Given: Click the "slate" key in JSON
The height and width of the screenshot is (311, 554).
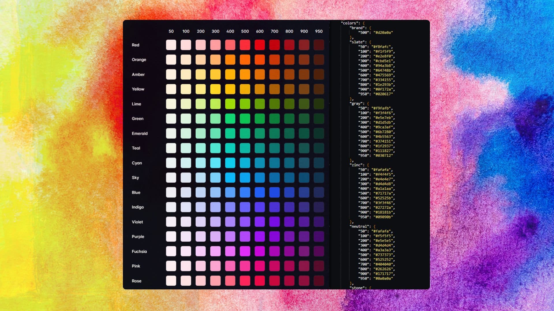Looking at the screenshot, I should [357, 42].
